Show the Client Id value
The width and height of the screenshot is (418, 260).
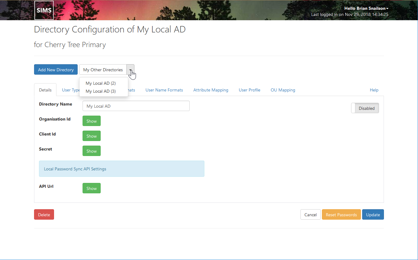[91, 136]
